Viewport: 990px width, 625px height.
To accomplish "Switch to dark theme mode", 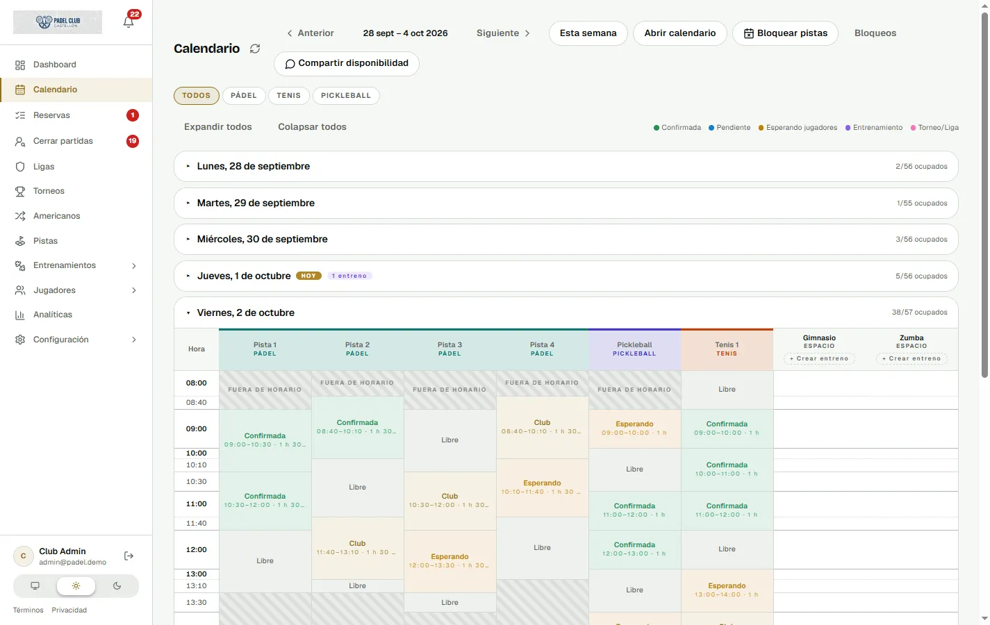I will pos(117,586).
